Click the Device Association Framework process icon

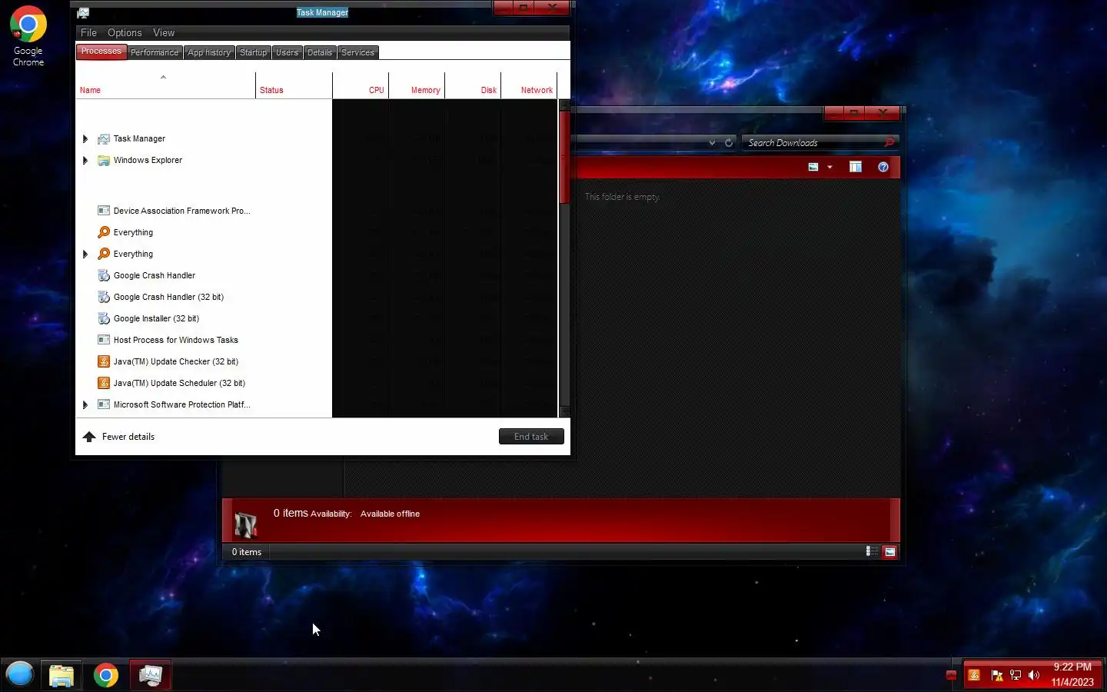tap(104, 211)
